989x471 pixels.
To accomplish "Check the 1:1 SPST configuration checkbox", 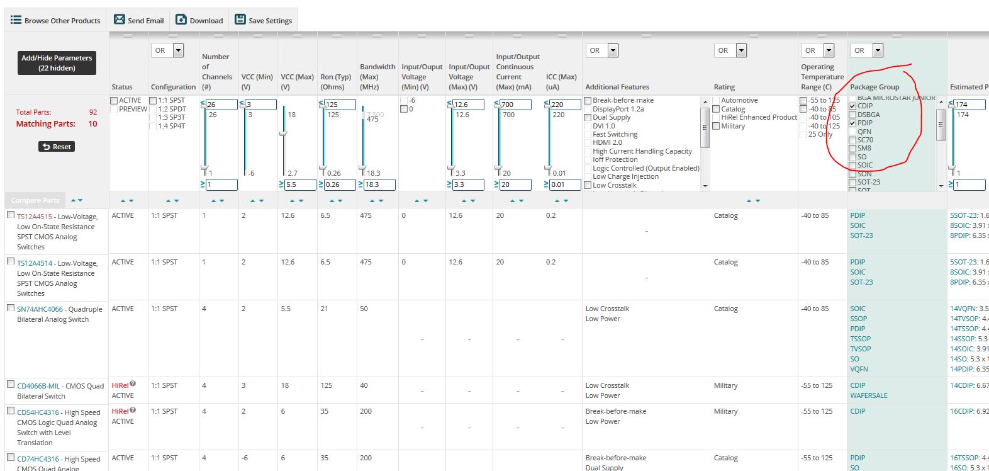I will 153,101.
